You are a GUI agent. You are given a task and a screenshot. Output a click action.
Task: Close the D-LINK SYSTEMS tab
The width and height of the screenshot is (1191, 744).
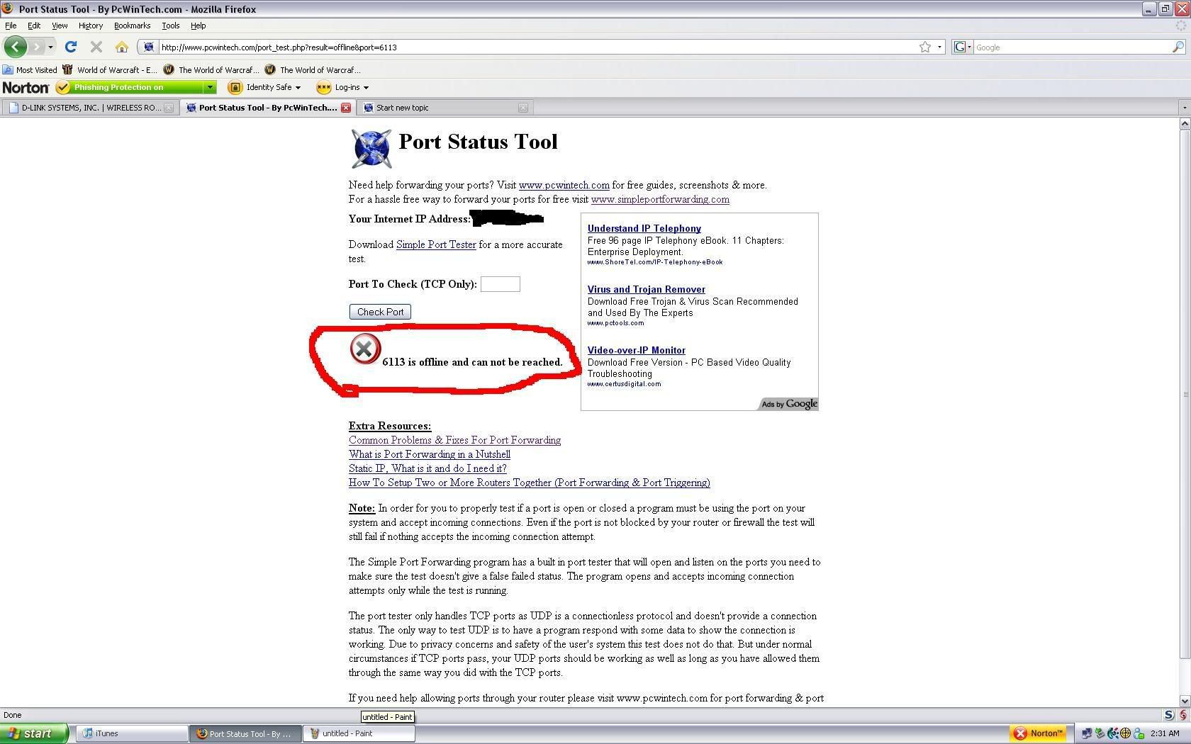coord(169,108)
